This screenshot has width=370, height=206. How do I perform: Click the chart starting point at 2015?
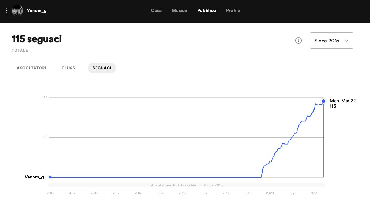pos(50,177)
